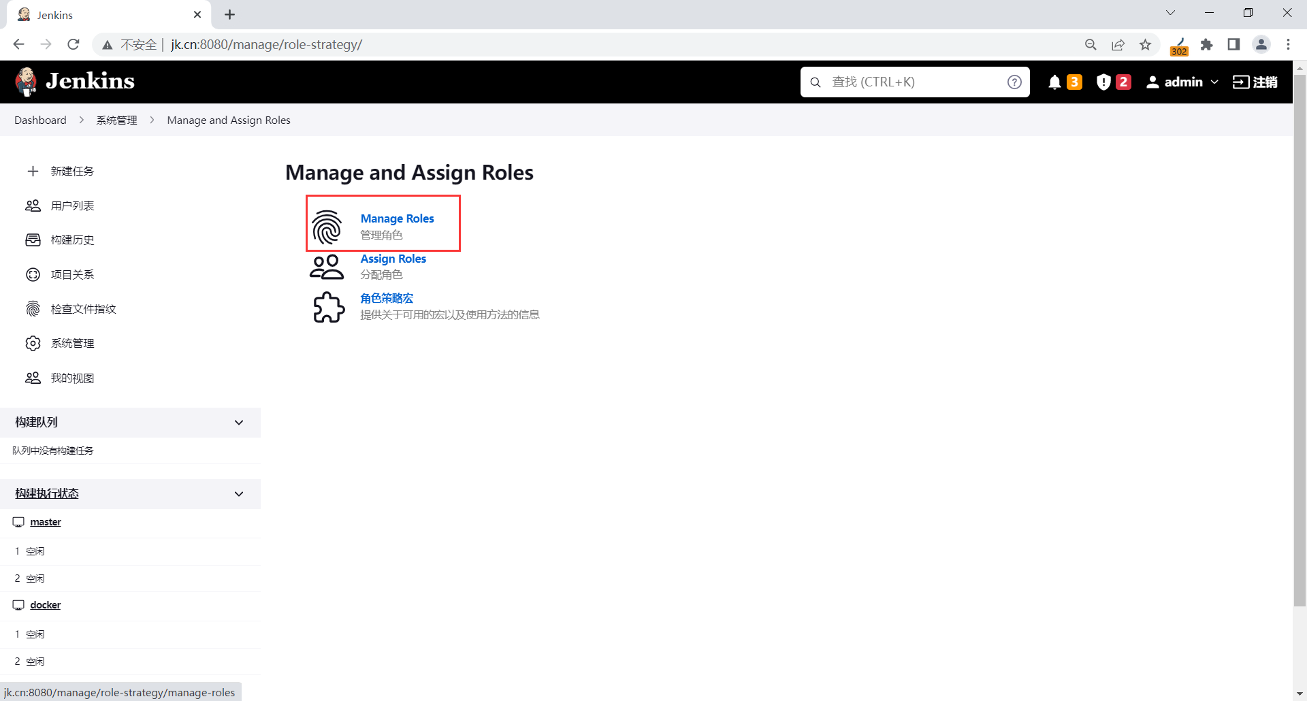Log out with 注销 button
Image resolution: width=1307 pixels, height=701 pixels.
1255,82
